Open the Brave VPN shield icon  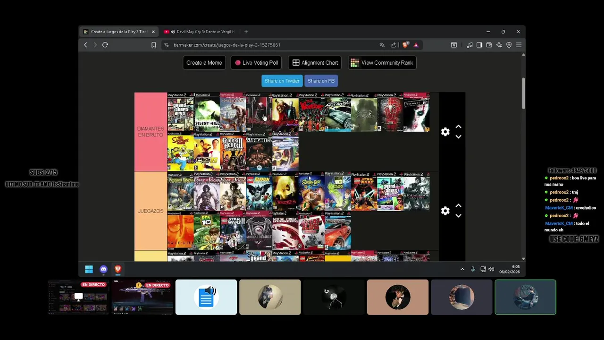coord(509,45)
